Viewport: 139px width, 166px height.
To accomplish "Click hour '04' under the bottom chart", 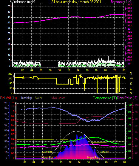I will tap(34, 162).
